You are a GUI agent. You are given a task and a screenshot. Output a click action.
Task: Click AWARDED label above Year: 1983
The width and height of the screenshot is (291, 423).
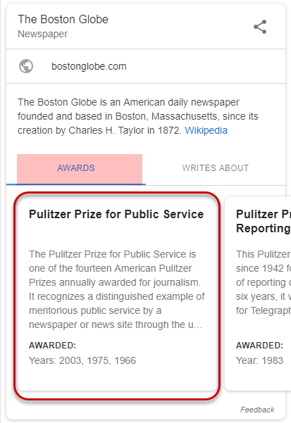click(259, 346)
